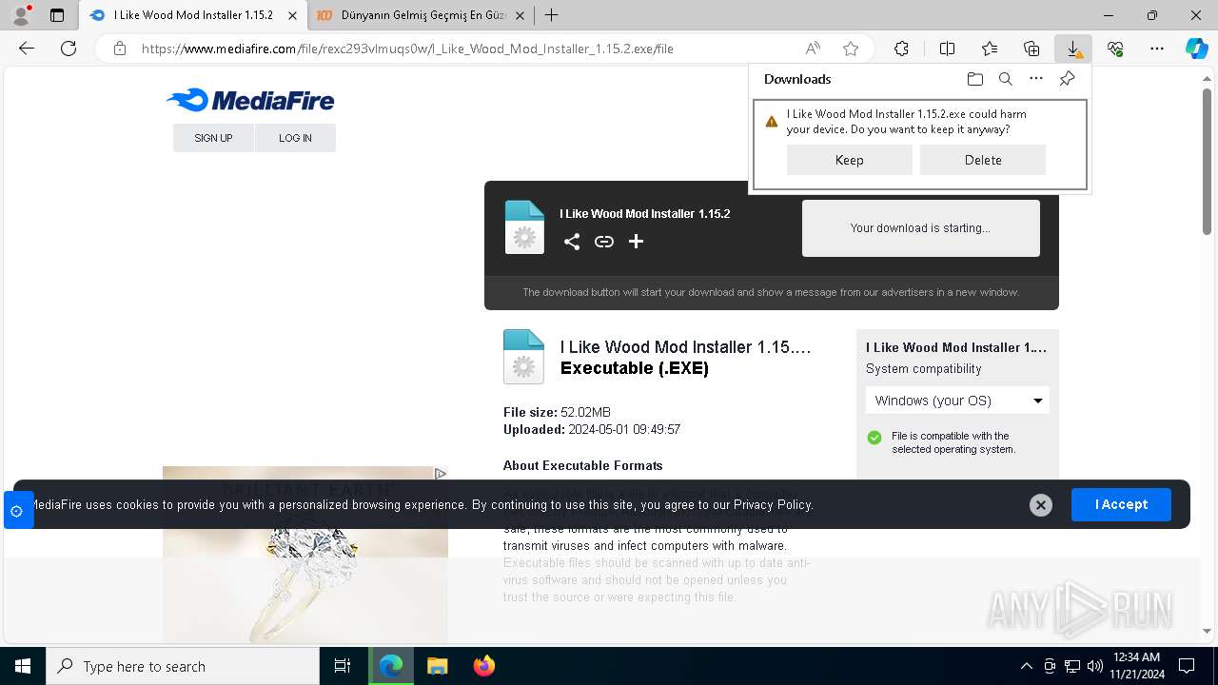Keep the flagged download

850,160
